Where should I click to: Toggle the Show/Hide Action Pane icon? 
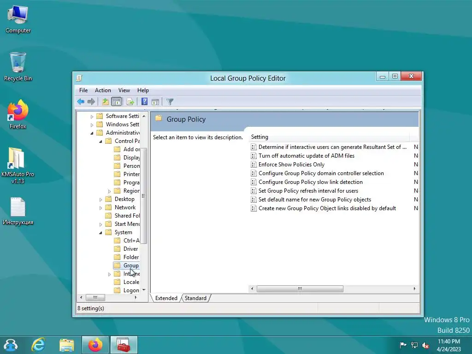pyautogui.click(x=155, y=102)
